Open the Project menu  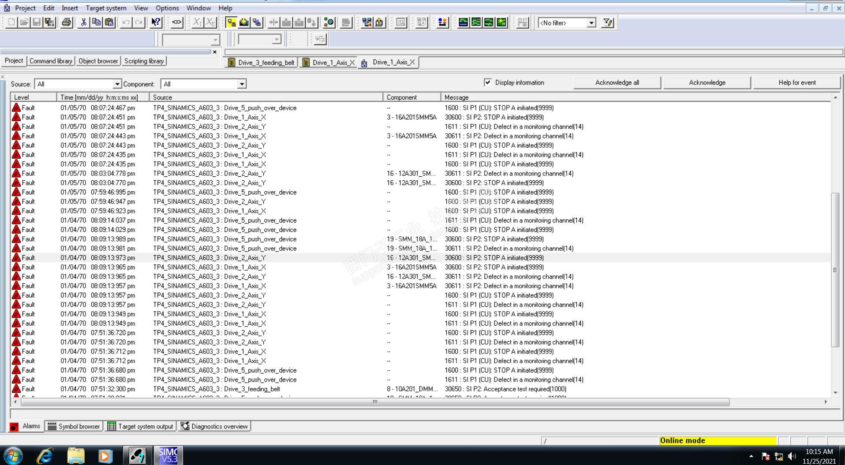pos(25,8)
